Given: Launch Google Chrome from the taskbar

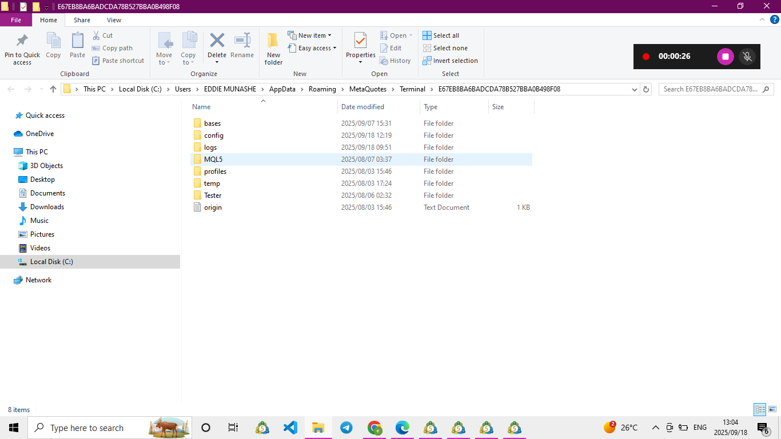Looking at the screenshot, I should 374,428.
